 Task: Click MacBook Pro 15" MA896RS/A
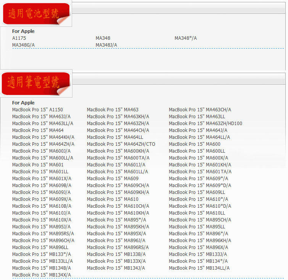[x=118, y=247]
